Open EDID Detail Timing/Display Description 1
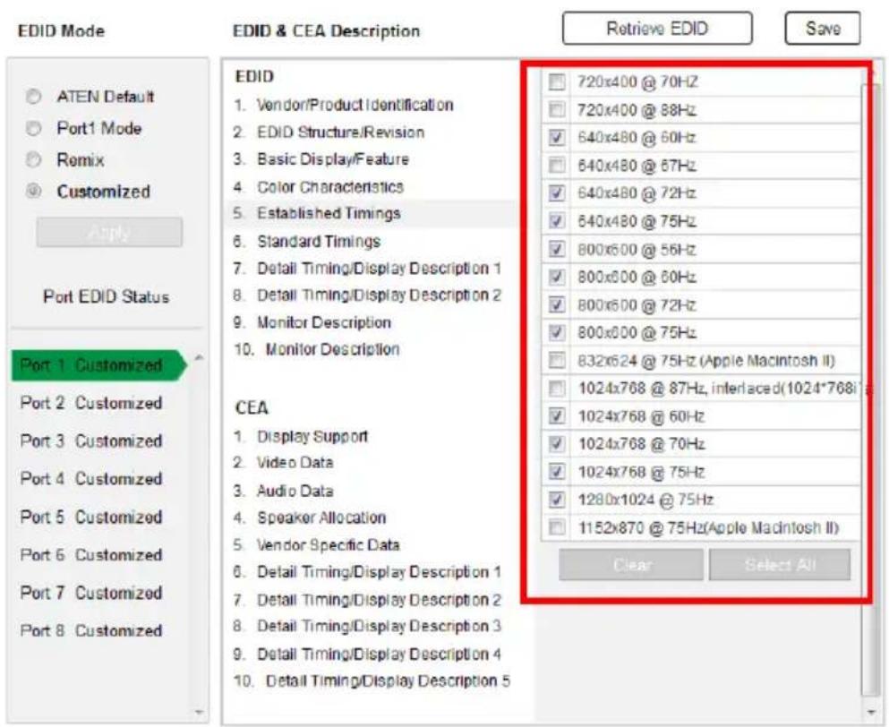 point(367,268)
